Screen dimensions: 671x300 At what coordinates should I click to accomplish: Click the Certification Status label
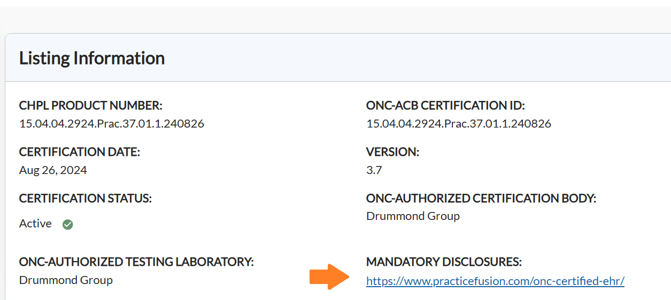(86, 199)
